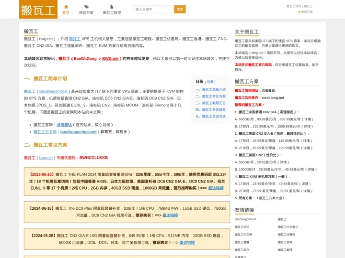Collapse the table of contents via 隐藏
Viewport: 345px width, 258px height.
point(210,82)
